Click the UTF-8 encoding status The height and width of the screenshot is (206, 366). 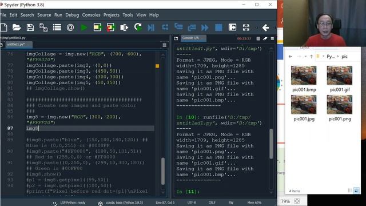pyautogui.click(x=192, y=203)
